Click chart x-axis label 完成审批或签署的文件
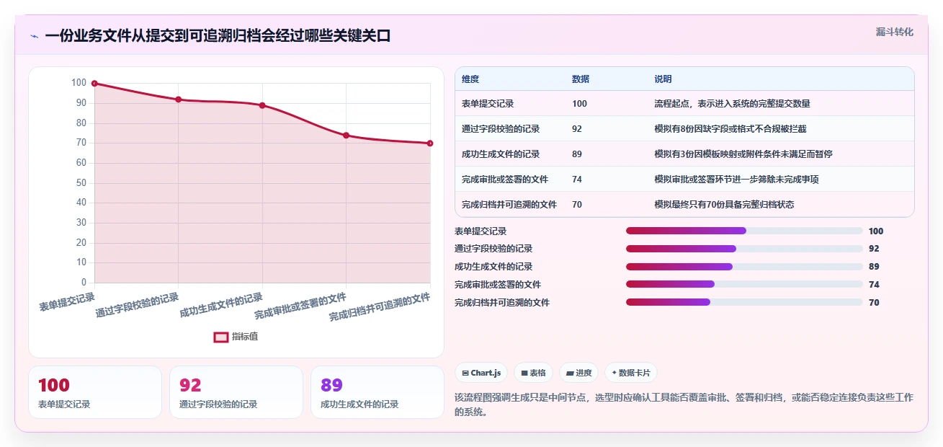Image resolution: width=943 pixels, height=447 pixels. (x=300, y=307)
